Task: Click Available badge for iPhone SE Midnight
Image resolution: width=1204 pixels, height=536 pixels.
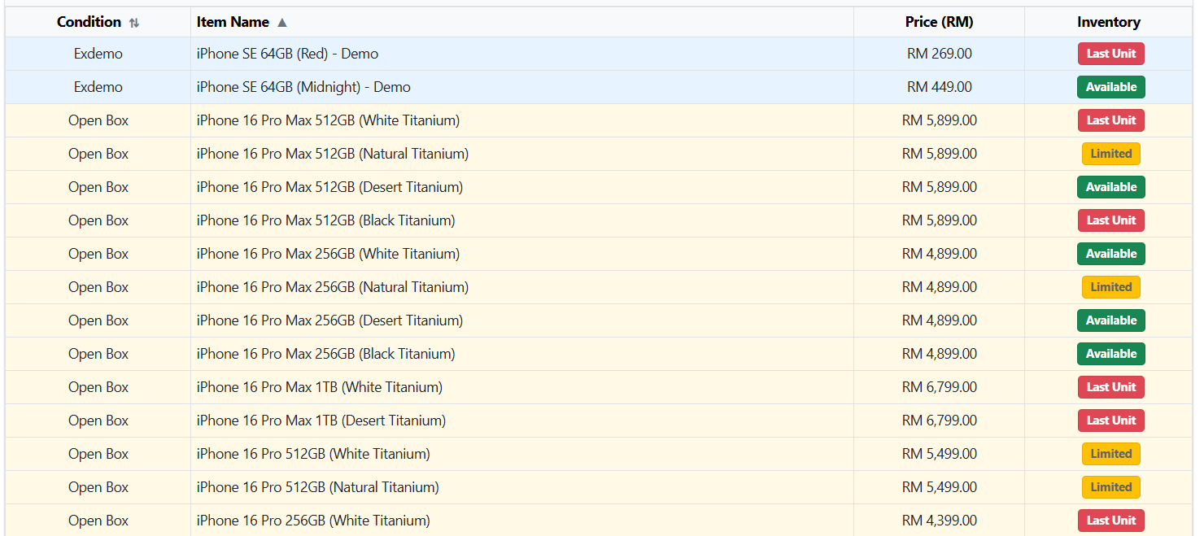Action: coord(1111,87)
